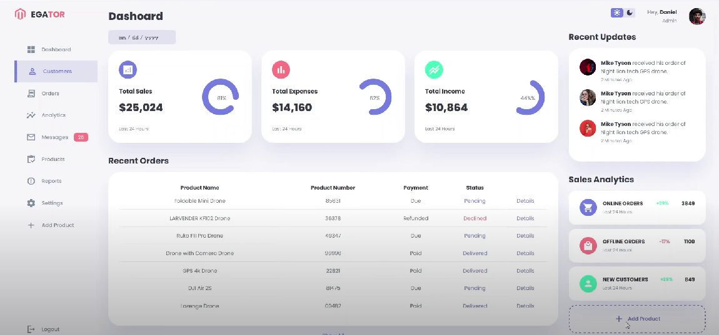Open Details for Foldable Mini Drone
Viewport: 719px width, 335px height.
pos(525,201)
